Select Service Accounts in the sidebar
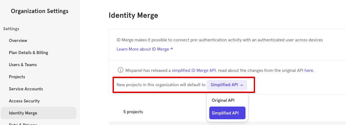This screenshot has width=346, height=125. click(26, 89)
